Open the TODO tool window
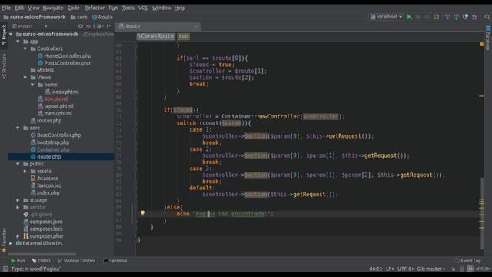The image size is (492, 277). coord(41,261)
